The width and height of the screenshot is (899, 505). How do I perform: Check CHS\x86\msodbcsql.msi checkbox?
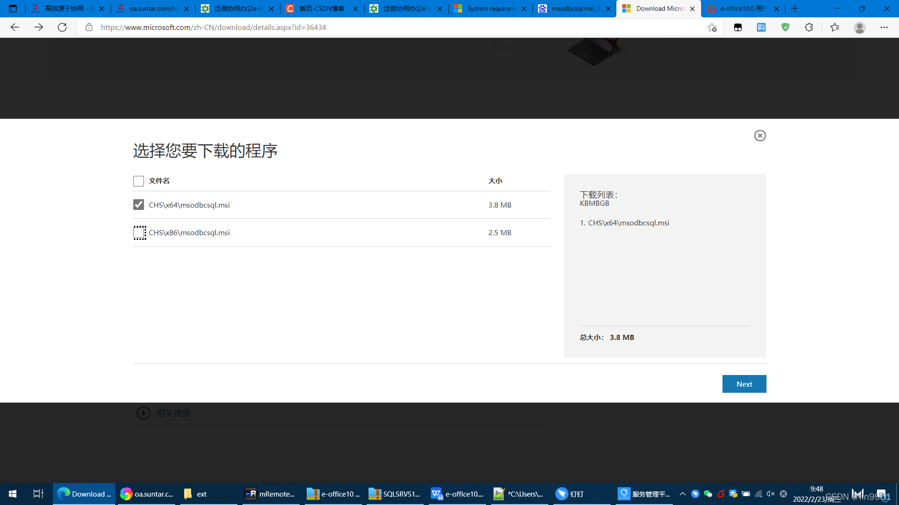tap(139, 232)
